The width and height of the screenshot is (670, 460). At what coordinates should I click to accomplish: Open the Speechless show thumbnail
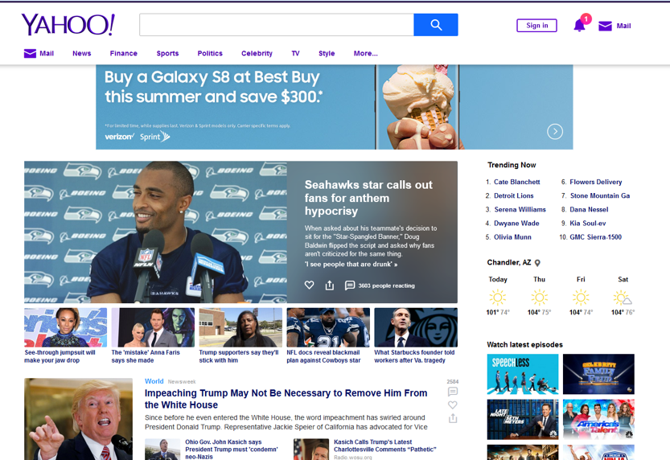tap(523, 374)
